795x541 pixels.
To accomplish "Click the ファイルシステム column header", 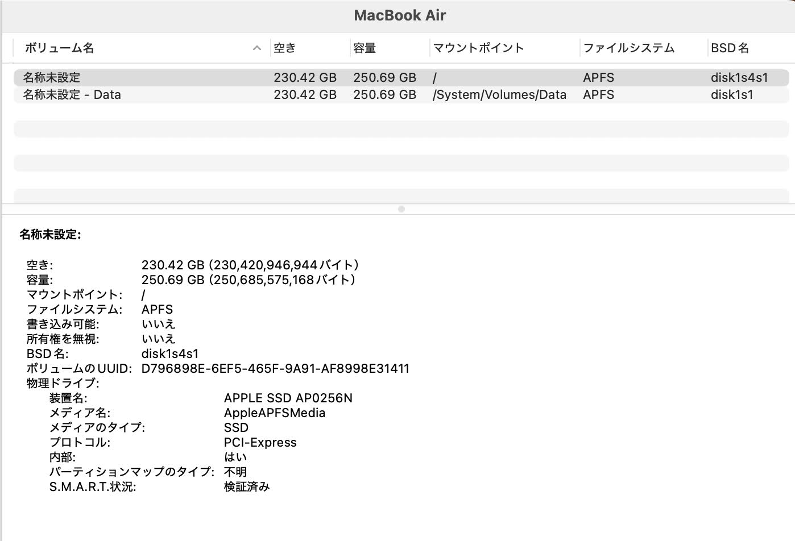I will coord(628,48).
